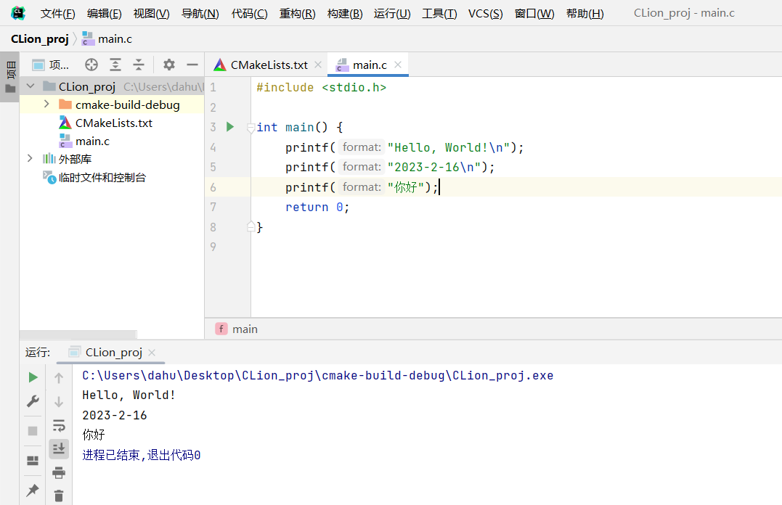Collapse the main function fold marker on line 3
Screen dimensions: 782x505
pyautogui.click(x=251, y=128)
